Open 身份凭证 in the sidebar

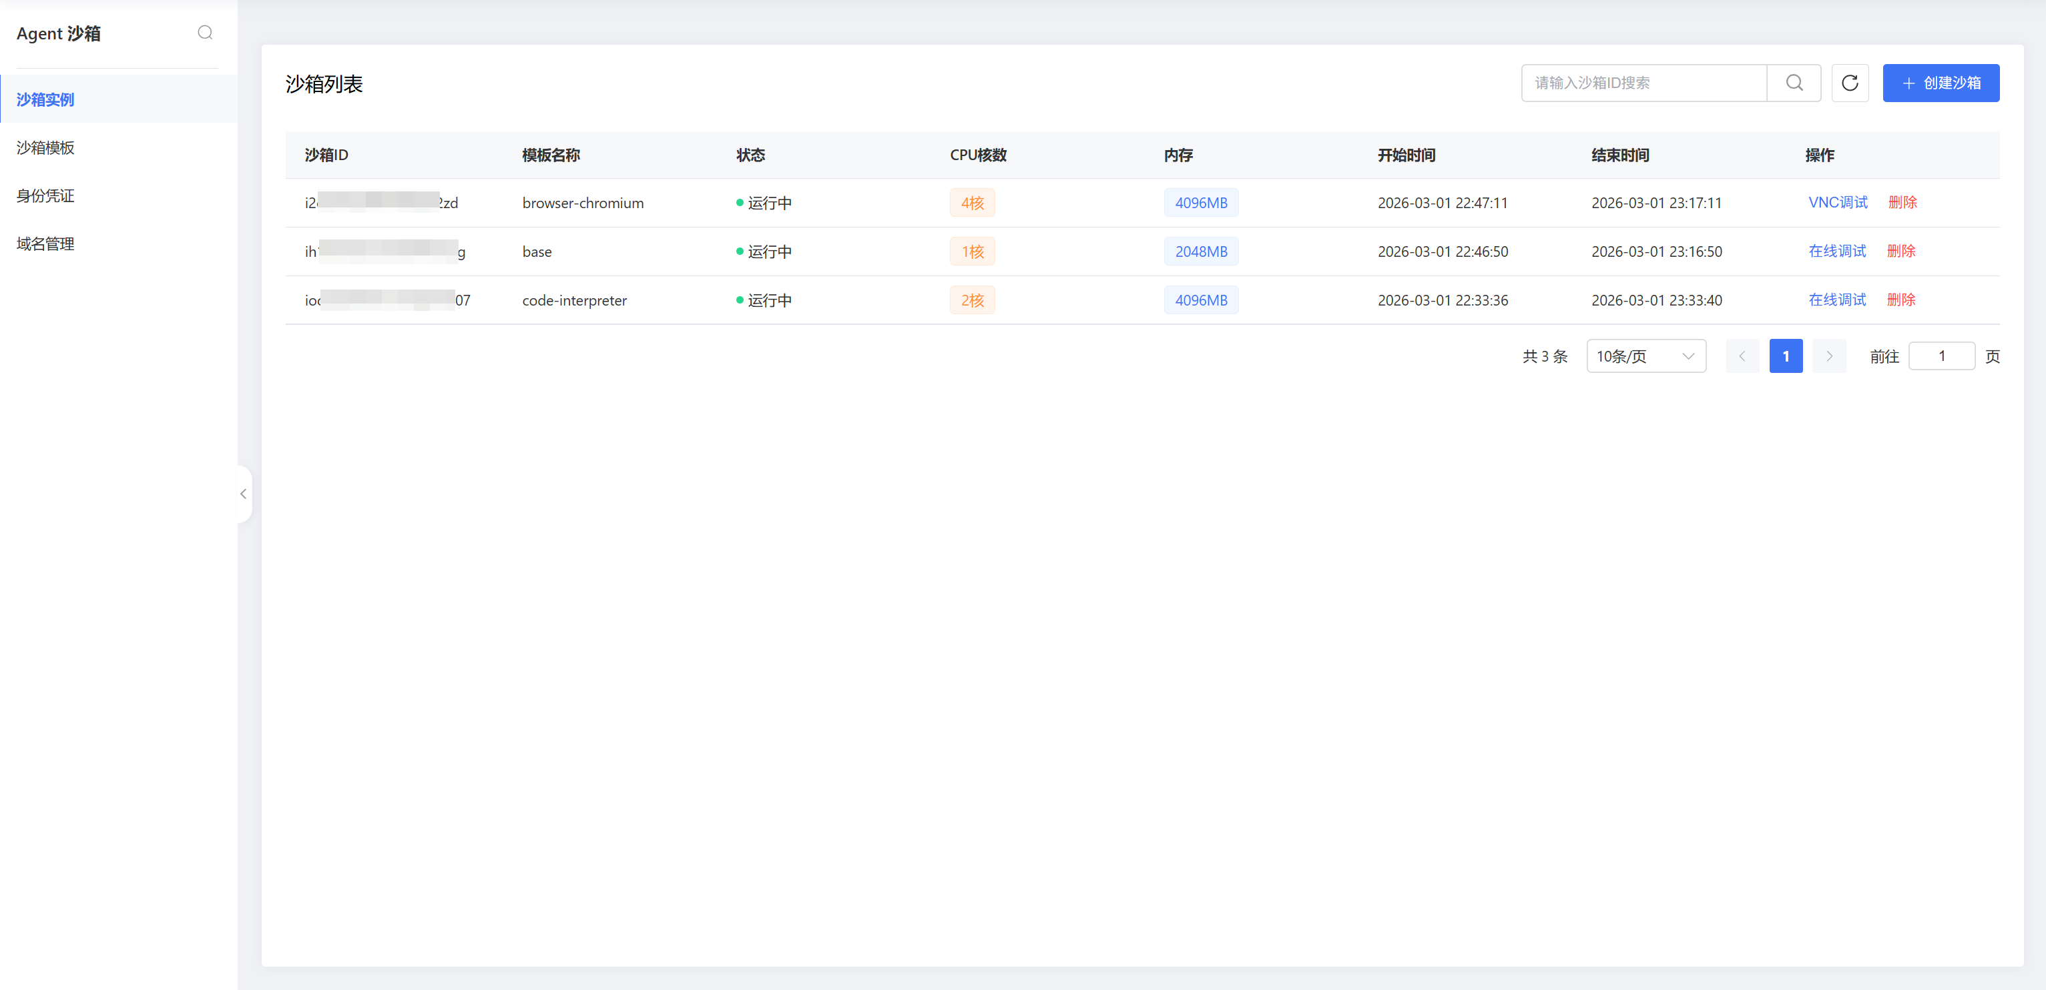(x=45, y=195)
